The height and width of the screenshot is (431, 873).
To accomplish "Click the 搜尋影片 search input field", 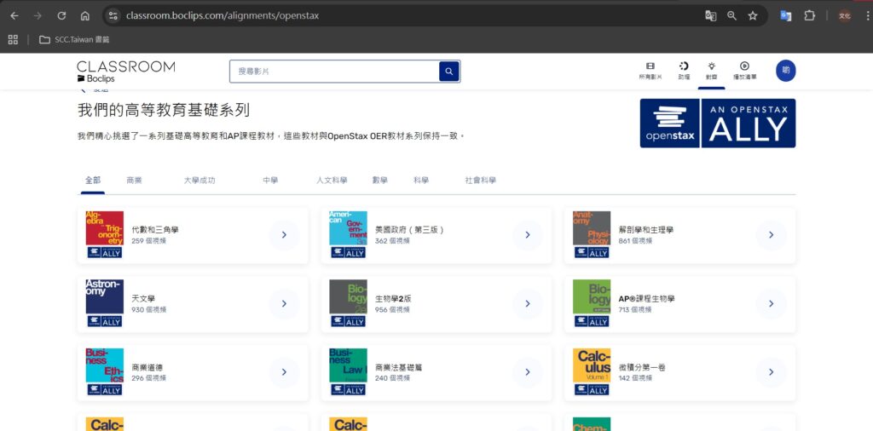I will click(334, 72).
